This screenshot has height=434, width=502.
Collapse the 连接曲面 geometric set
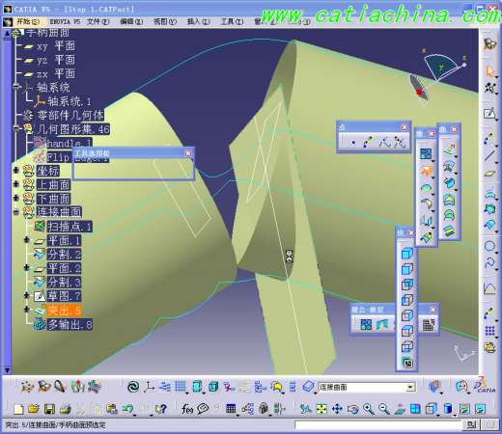click(16, 212)
